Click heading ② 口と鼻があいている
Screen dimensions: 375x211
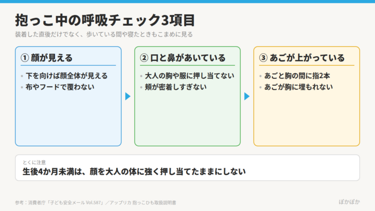183,58
